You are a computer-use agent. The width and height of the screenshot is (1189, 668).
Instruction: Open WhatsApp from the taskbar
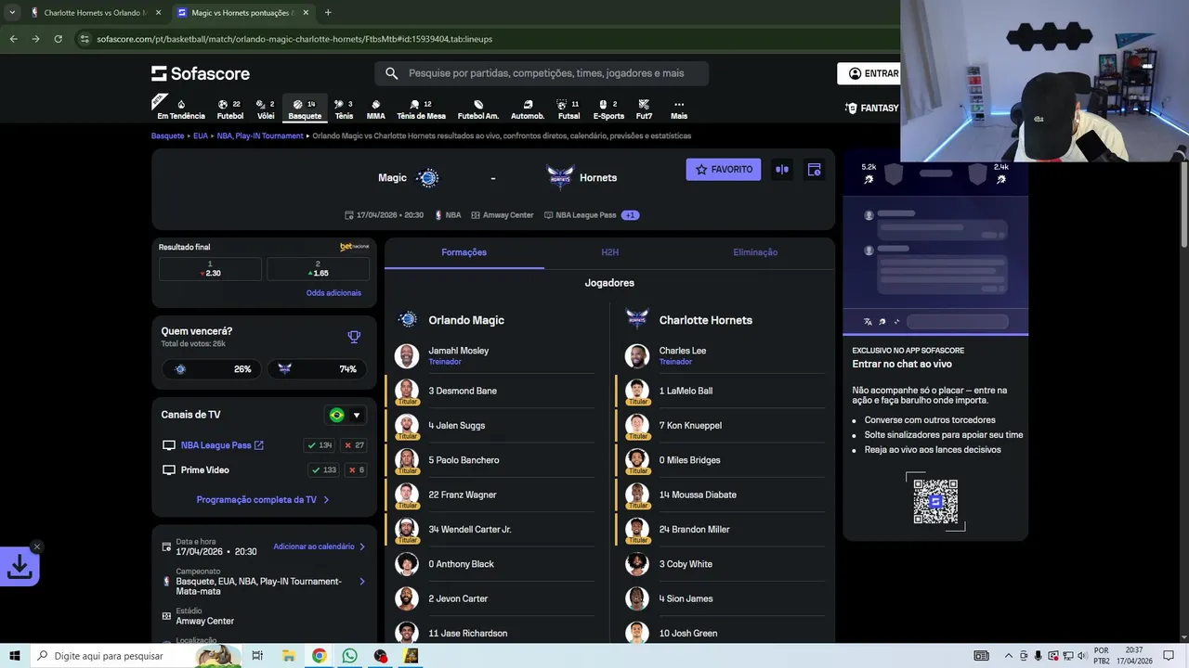(349, 656)
